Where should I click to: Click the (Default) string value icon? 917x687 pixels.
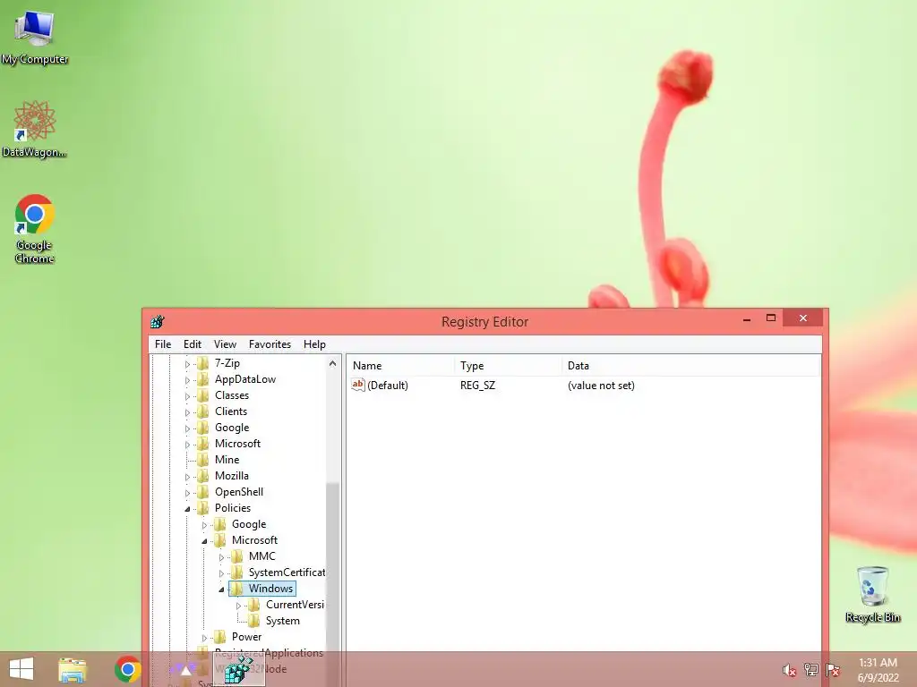358,385
